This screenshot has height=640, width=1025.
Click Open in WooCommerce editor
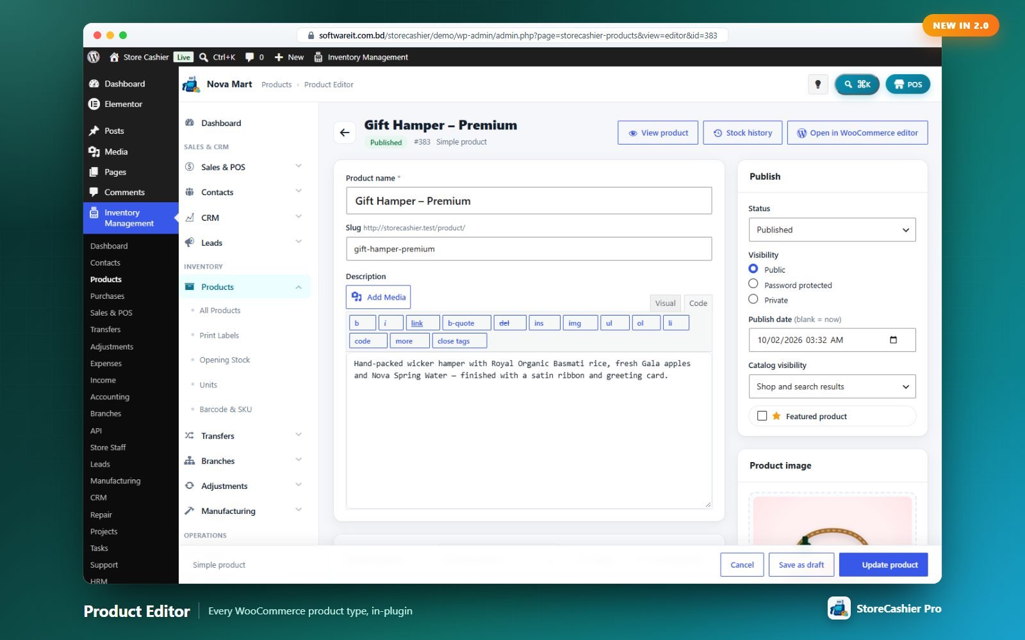[x=857, y=133]
